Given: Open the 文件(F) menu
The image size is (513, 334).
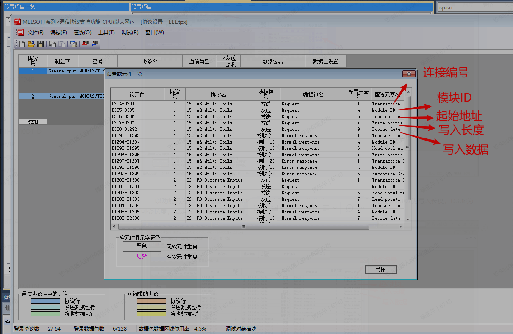Looking at the screenshot, I should 35,33.
